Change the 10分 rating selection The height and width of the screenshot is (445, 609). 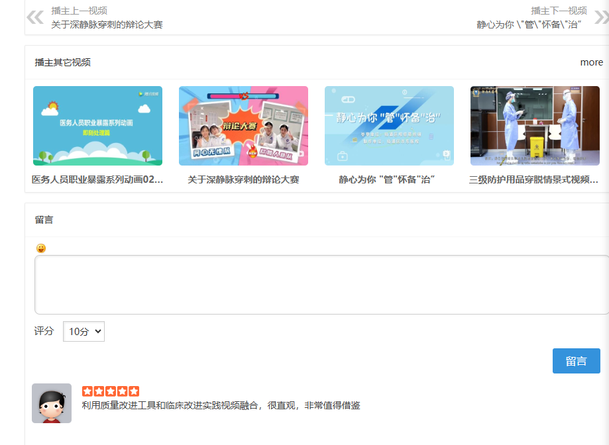coord(83,331)
